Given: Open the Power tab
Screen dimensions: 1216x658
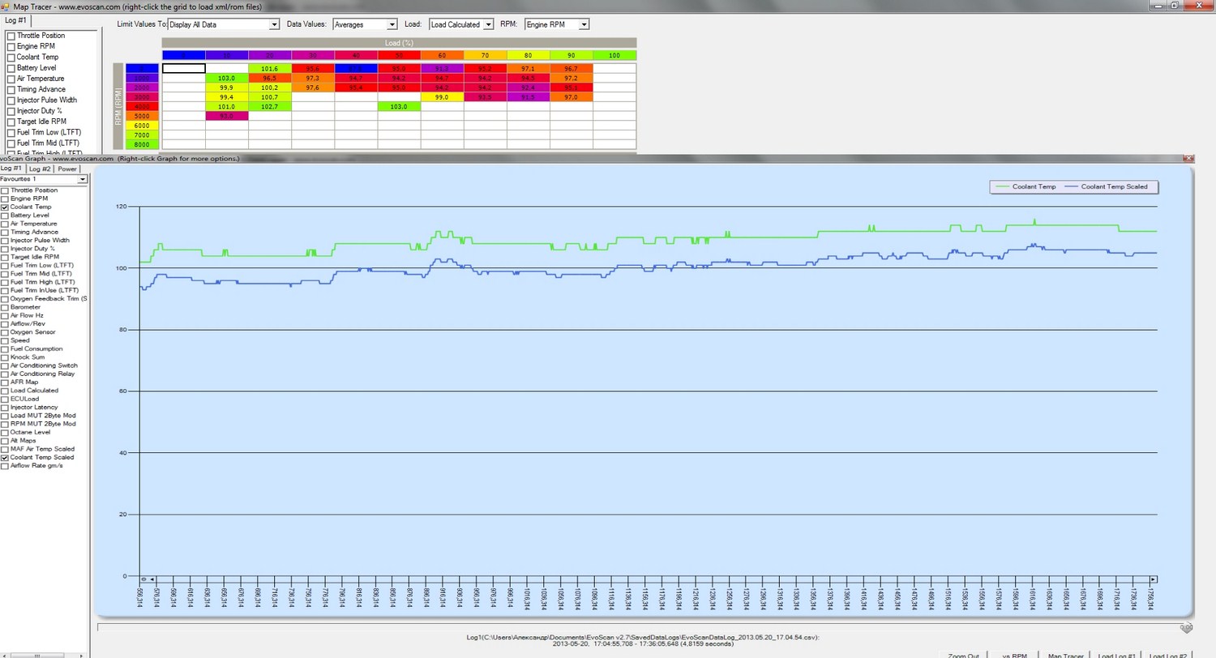Looking at the screenshot, I should [x=66, y=169].
